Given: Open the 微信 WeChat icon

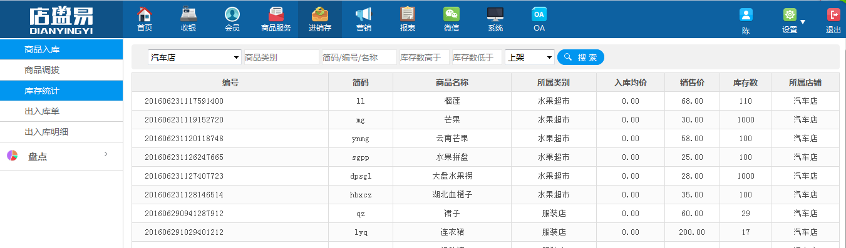Looking at the screenshot, I should 451,14.
